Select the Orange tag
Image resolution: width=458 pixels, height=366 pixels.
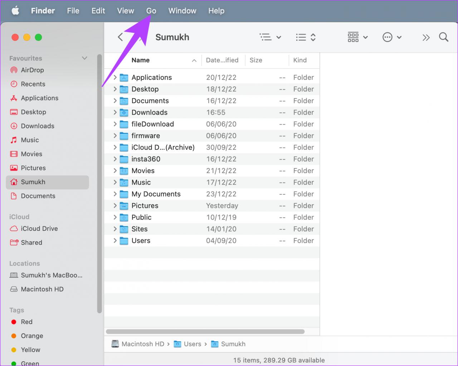(27, 336)
